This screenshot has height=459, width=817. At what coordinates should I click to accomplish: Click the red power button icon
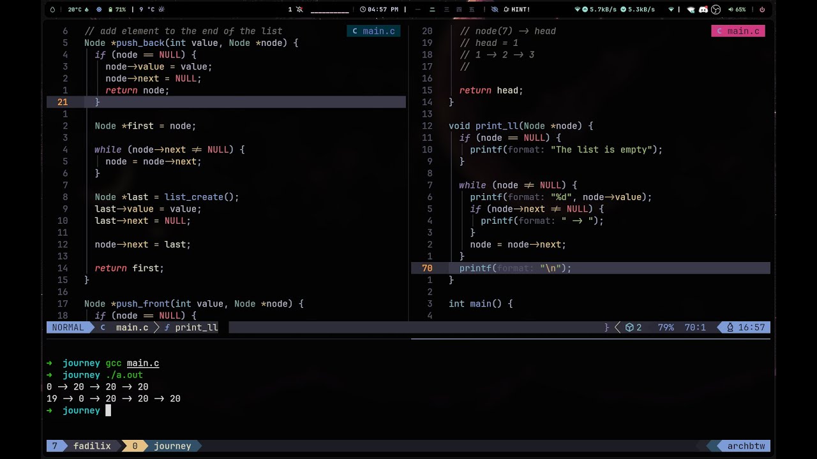tap(762, 10)
